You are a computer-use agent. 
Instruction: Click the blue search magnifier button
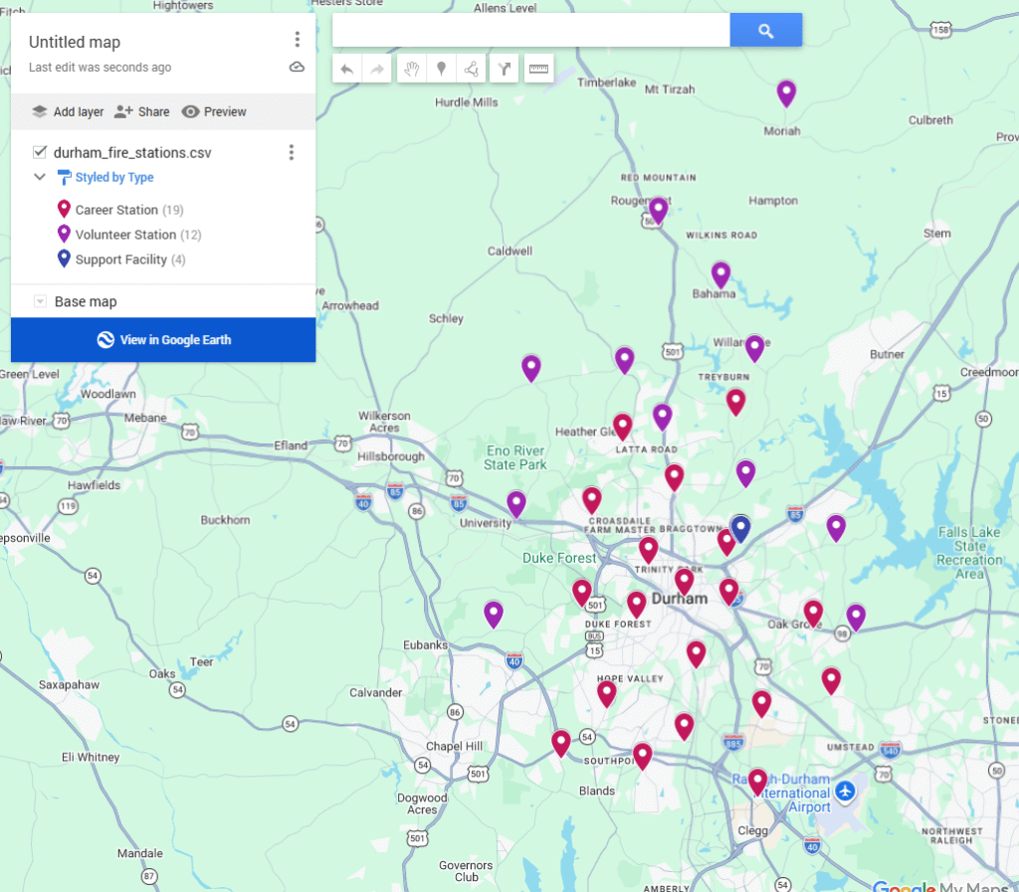[x=766, y=30]
